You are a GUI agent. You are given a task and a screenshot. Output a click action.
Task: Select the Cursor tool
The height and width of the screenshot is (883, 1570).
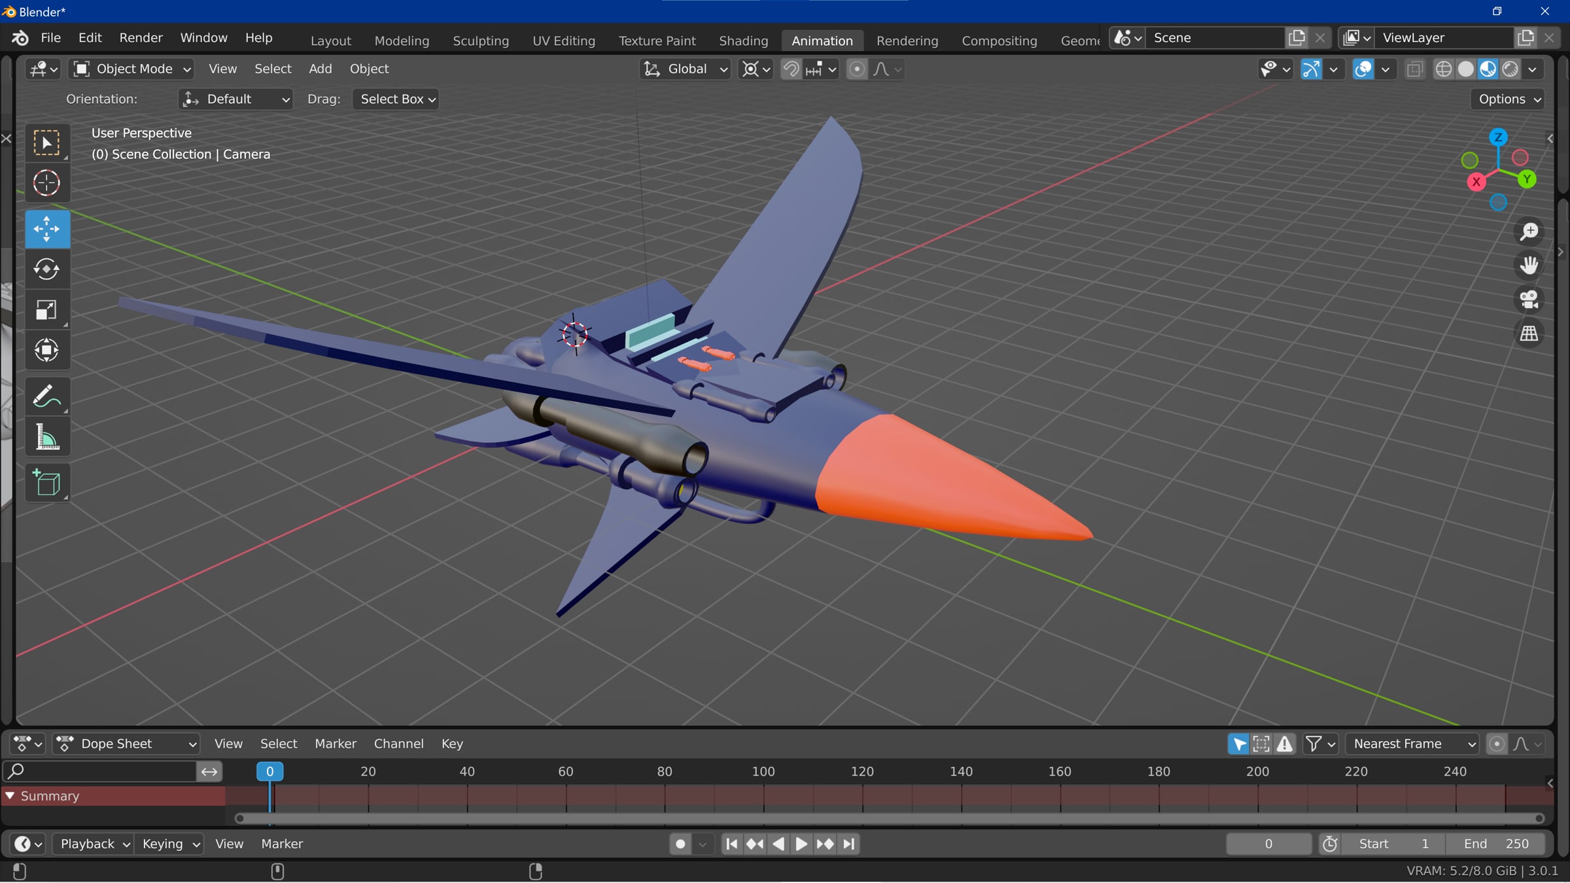(x=46, y=183)
